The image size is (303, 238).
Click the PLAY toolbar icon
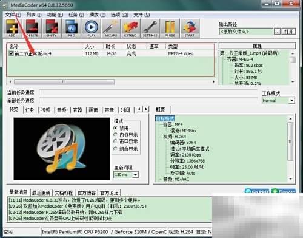point(92,29)
